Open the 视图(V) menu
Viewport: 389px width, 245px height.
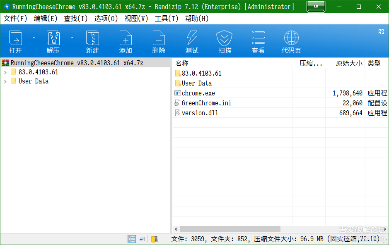click(136, 19)
